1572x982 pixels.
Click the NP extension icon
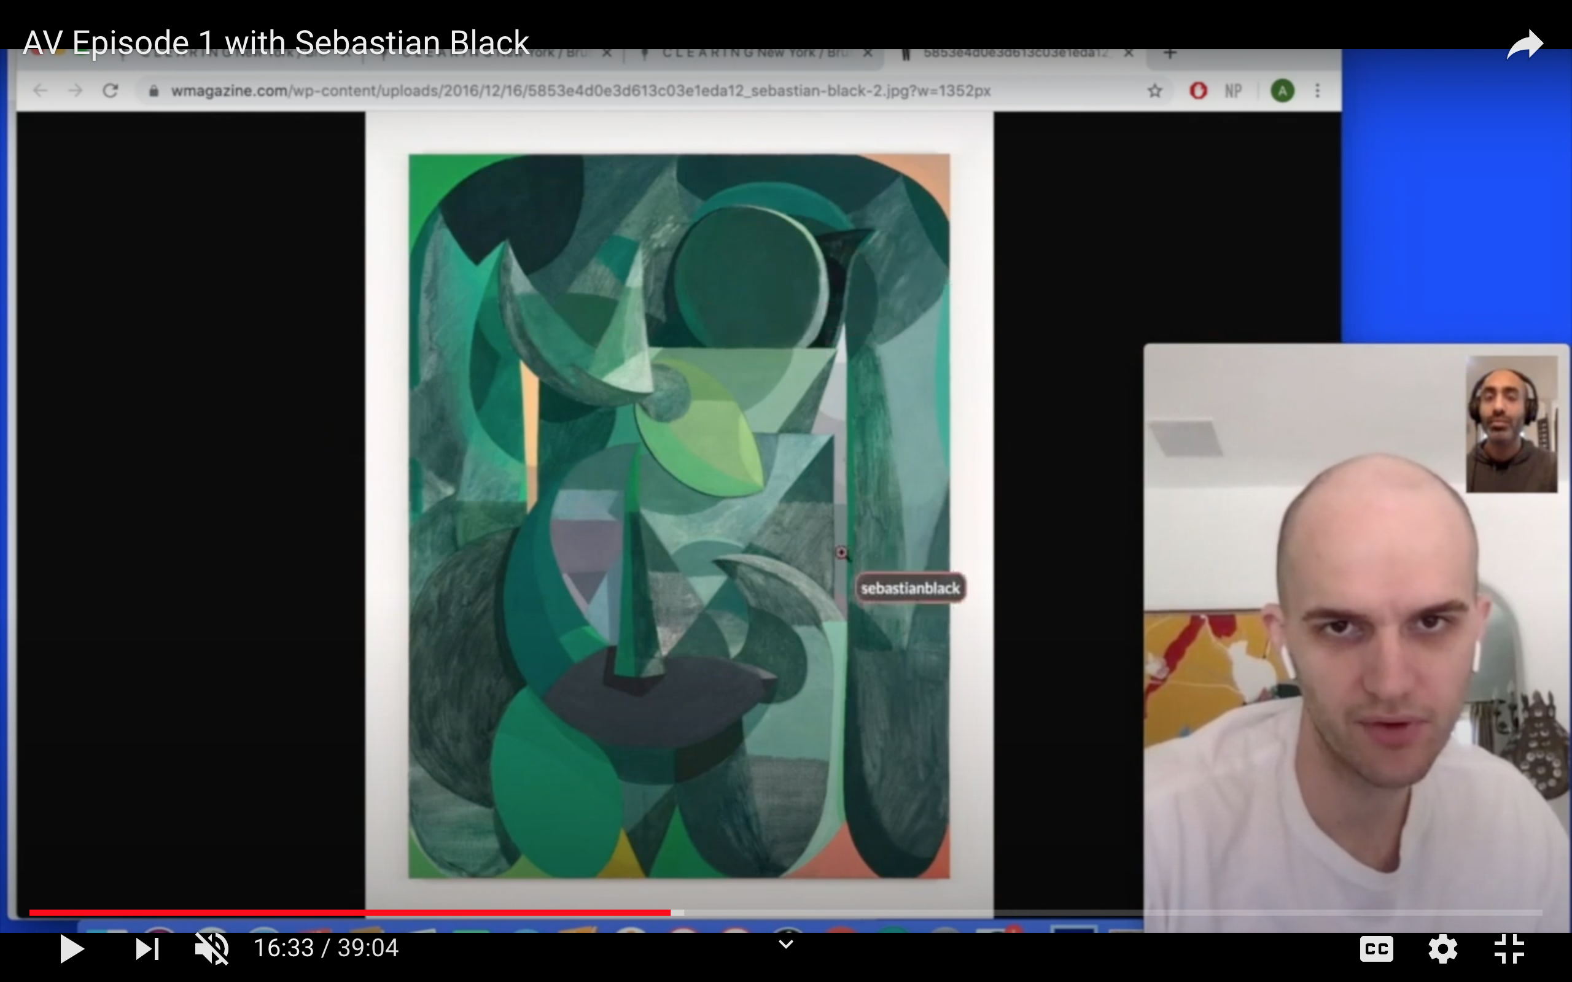(1233, 91)
